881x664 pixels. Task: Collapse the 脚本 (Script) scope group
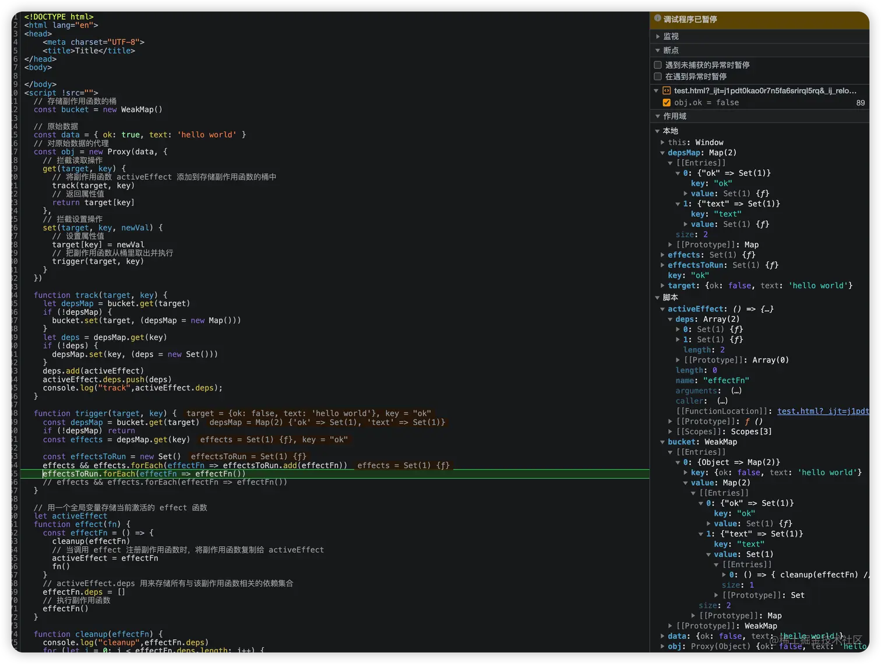[658, 297]
